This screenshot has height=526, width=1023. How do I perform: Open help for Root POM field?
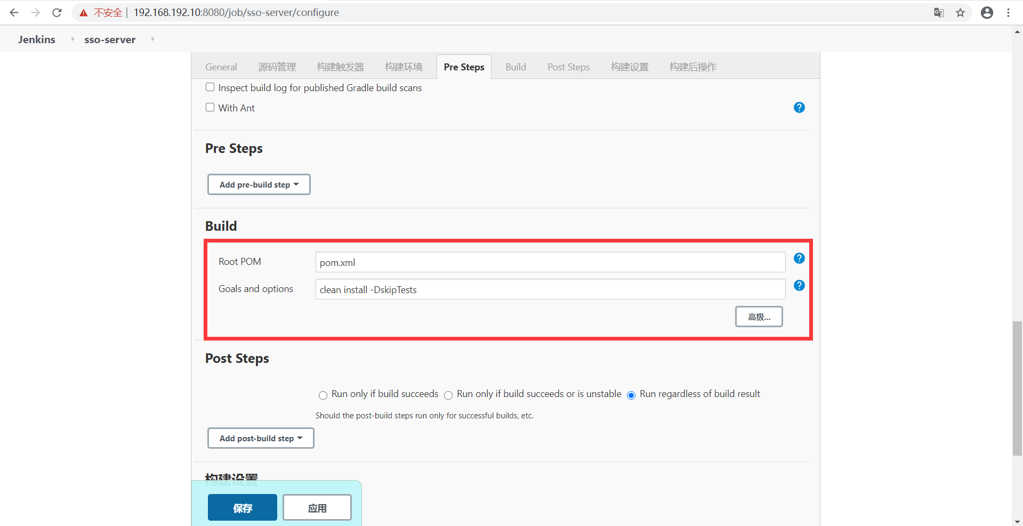pos(799,258)
